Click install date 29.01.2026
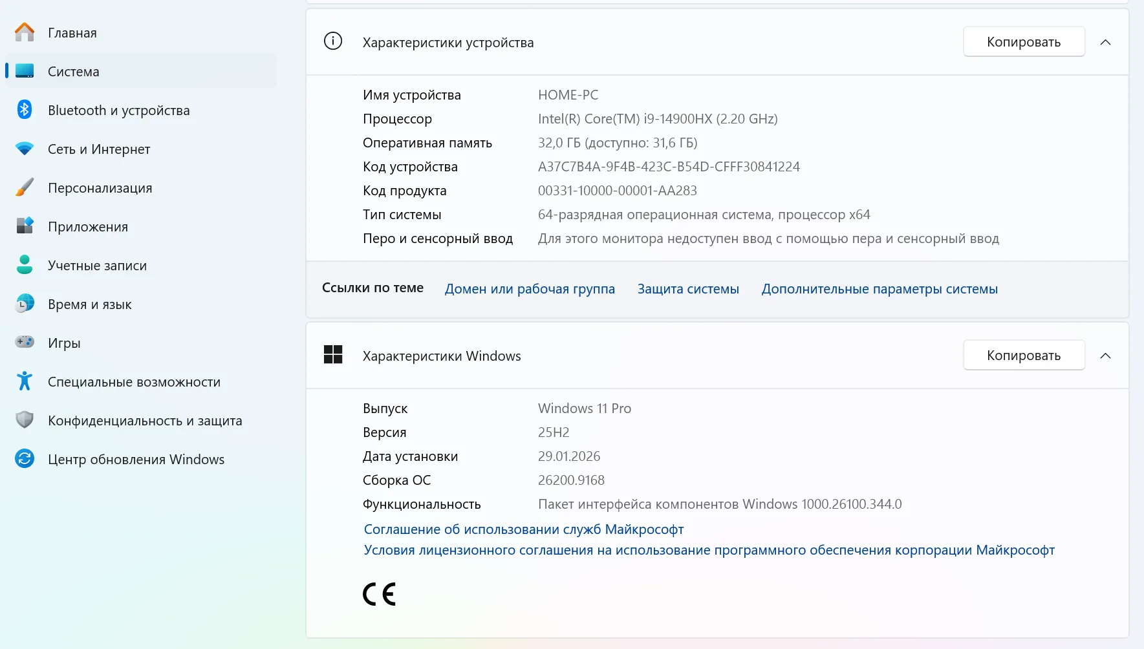Image resolution: width=1144 pixels, height=649 pixels. [x=569, y=456]
